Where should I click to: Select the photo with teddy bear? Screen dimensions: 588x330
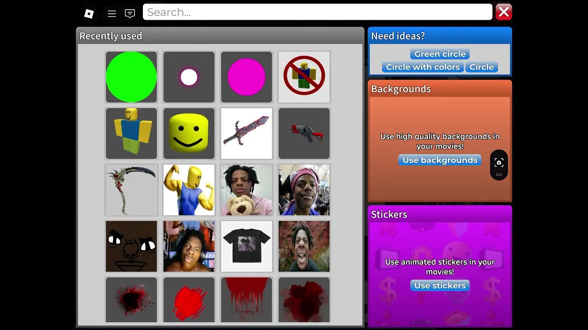pos(247,190)
